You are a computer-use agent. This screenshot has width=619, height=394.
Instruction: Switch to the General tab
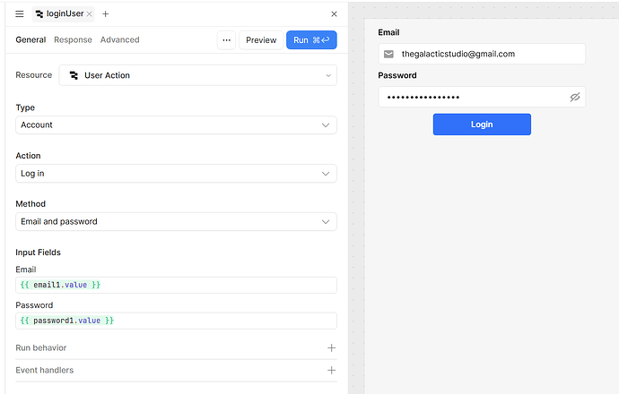(31, 39)
